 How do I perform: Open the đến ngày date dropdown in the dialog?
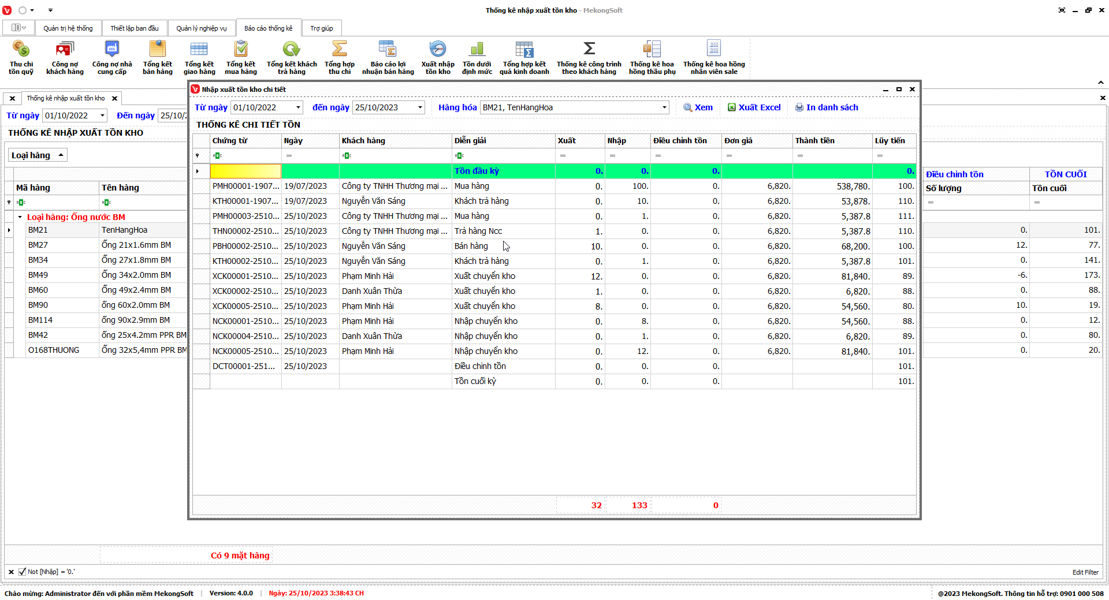[420, 107]
